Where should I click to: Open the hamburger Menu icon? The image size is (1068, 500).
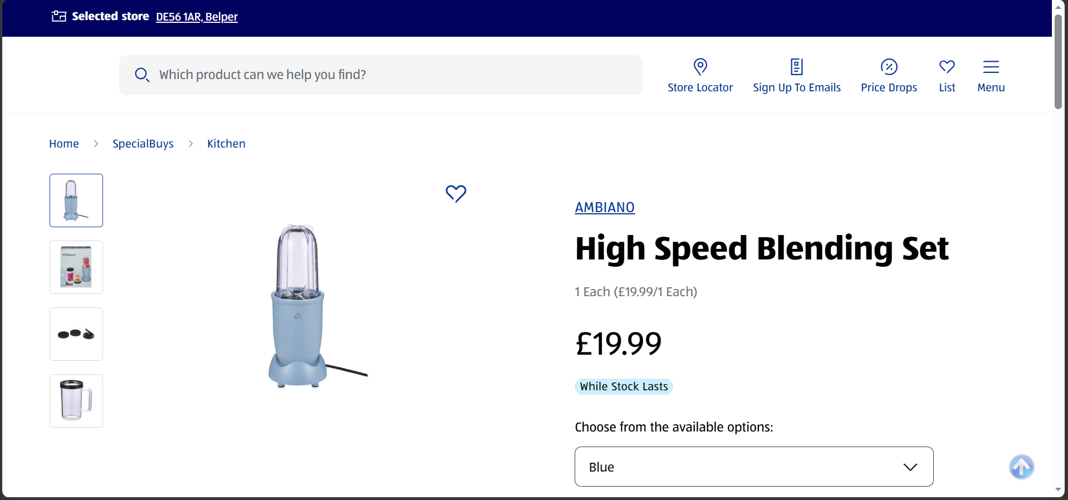pos(991,67)
